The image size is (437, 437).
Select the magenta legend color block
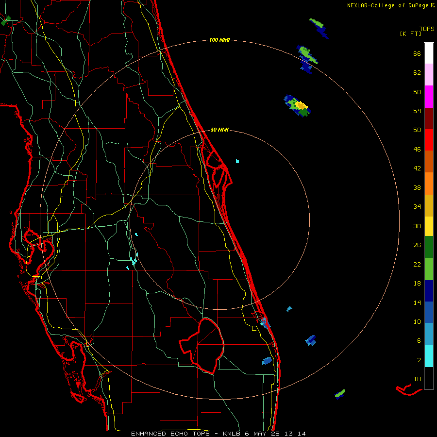429,97
